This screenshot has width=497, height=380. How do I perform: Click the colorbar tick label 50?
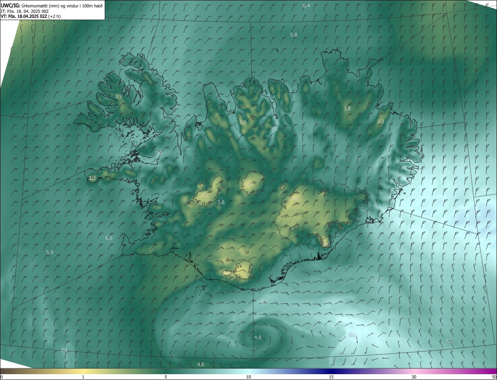tap(494, 377)
